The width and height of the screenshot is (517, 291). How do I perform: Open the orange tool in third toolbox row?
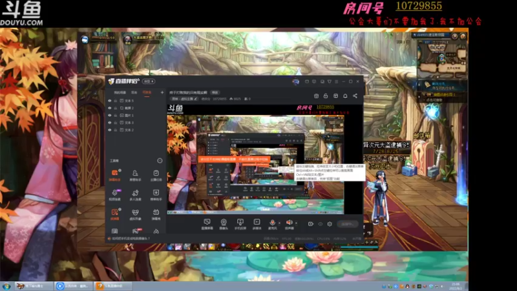[114, 214]
